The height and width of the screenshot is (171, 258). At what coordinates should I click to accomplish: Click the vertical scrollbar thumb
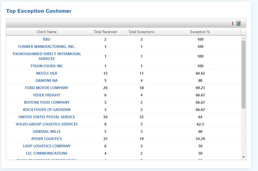(243, 75)
